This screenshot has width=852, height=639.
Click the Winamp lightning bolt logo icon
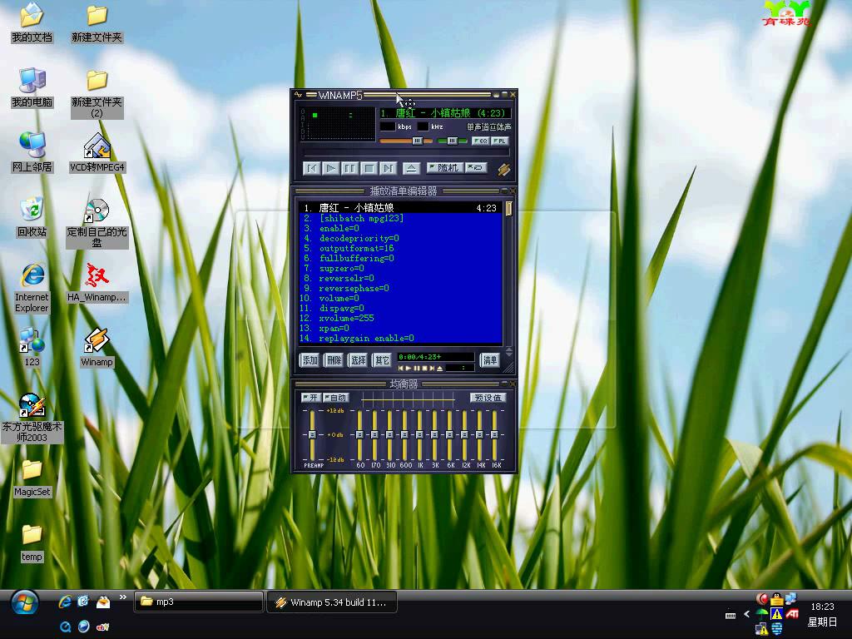point(503,169)
